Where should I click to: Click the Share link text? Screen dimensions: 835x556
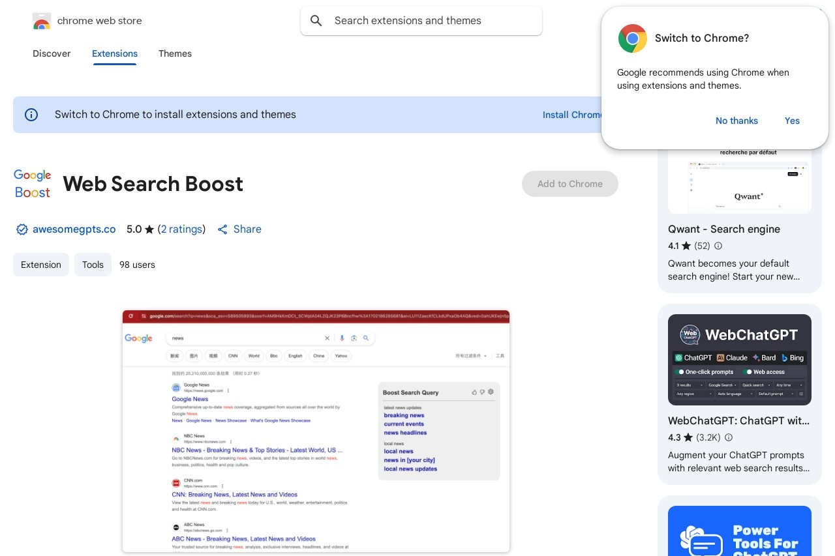tap(247, 229)
